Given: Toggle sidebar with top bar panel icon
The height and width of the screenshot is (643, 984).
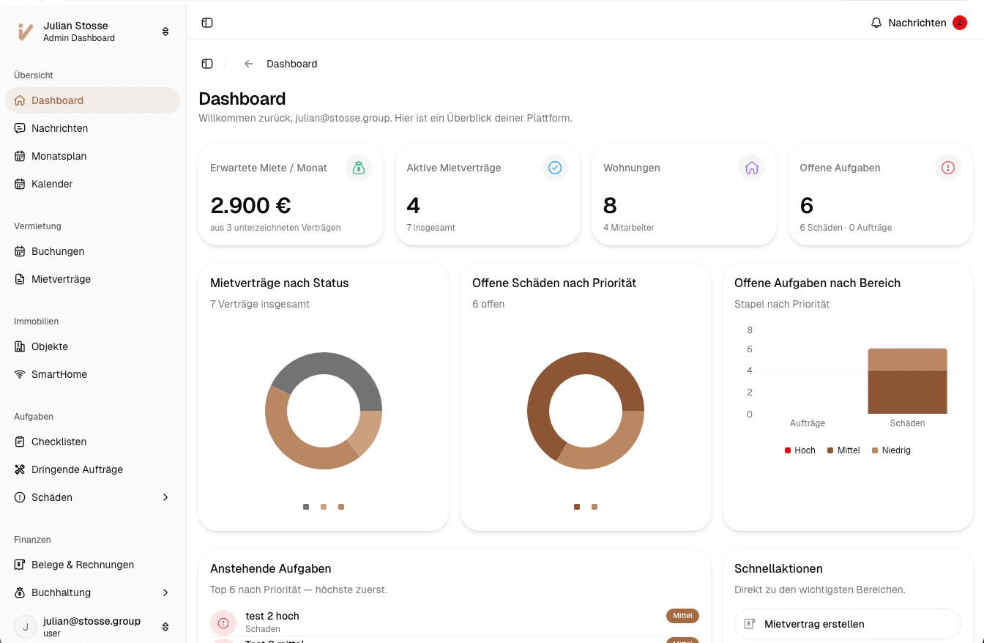Looking at the screenshot, I should tap(207, 23).
